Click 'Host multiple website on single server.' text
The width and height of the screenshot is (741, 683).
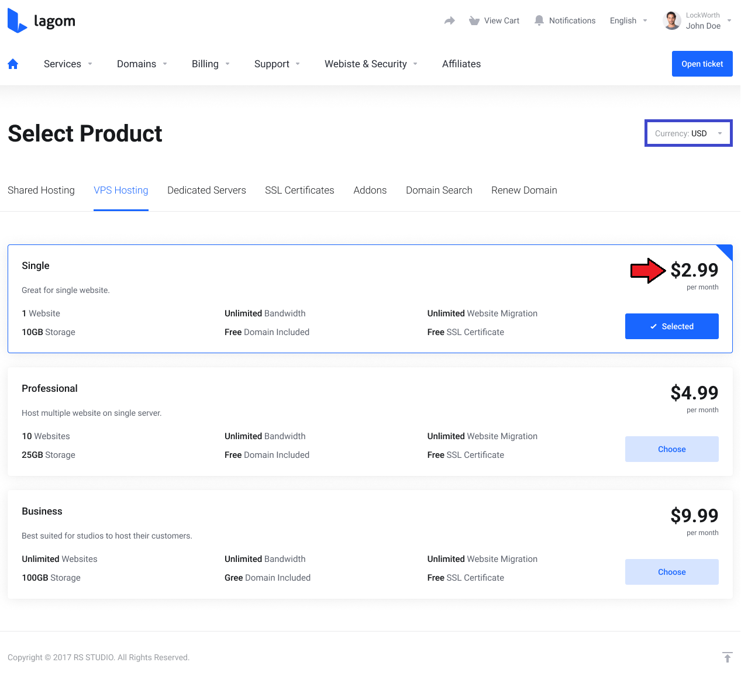(92, 413)
